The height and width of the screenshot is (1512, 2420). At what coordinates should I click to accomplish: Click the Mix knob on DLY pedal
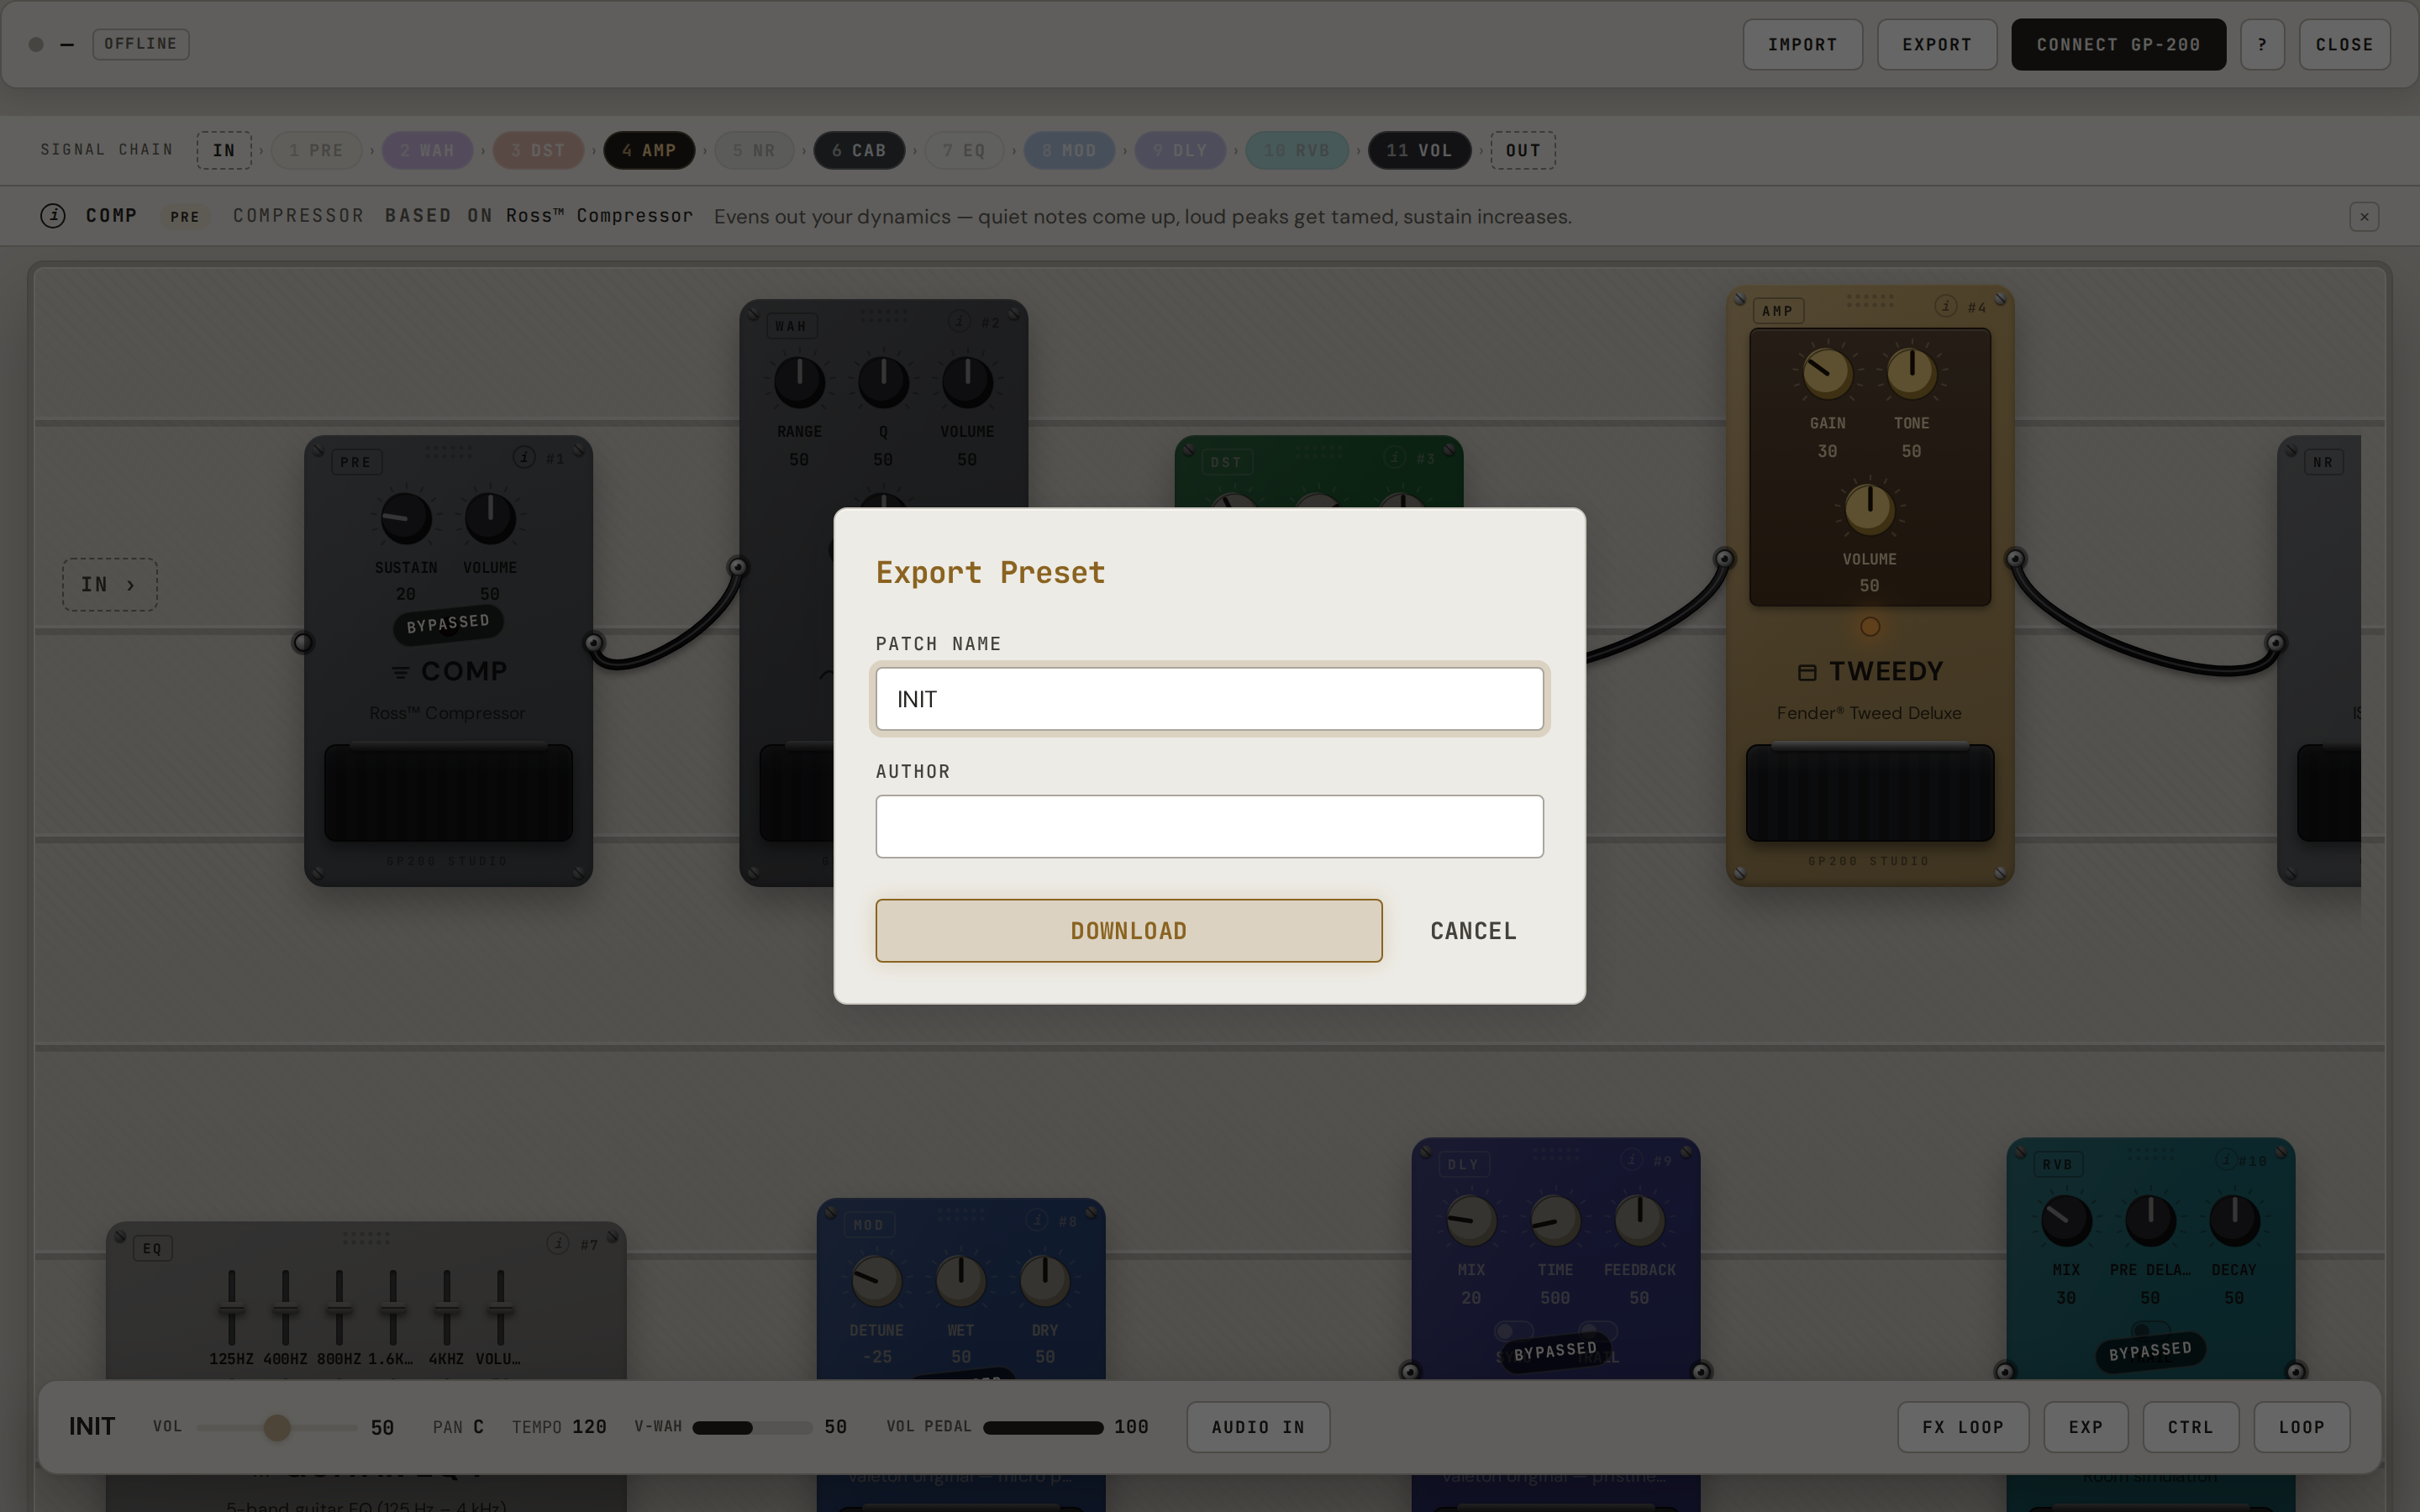tap(1471, 1220)
